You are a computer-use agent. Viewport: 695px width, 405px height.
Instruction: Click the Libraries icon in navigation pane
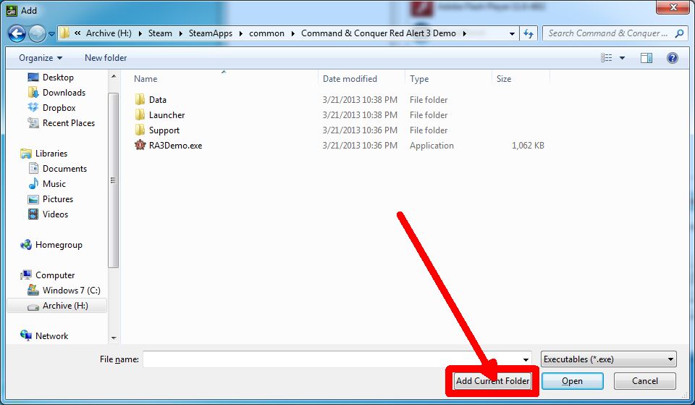[x=26, y=154]
